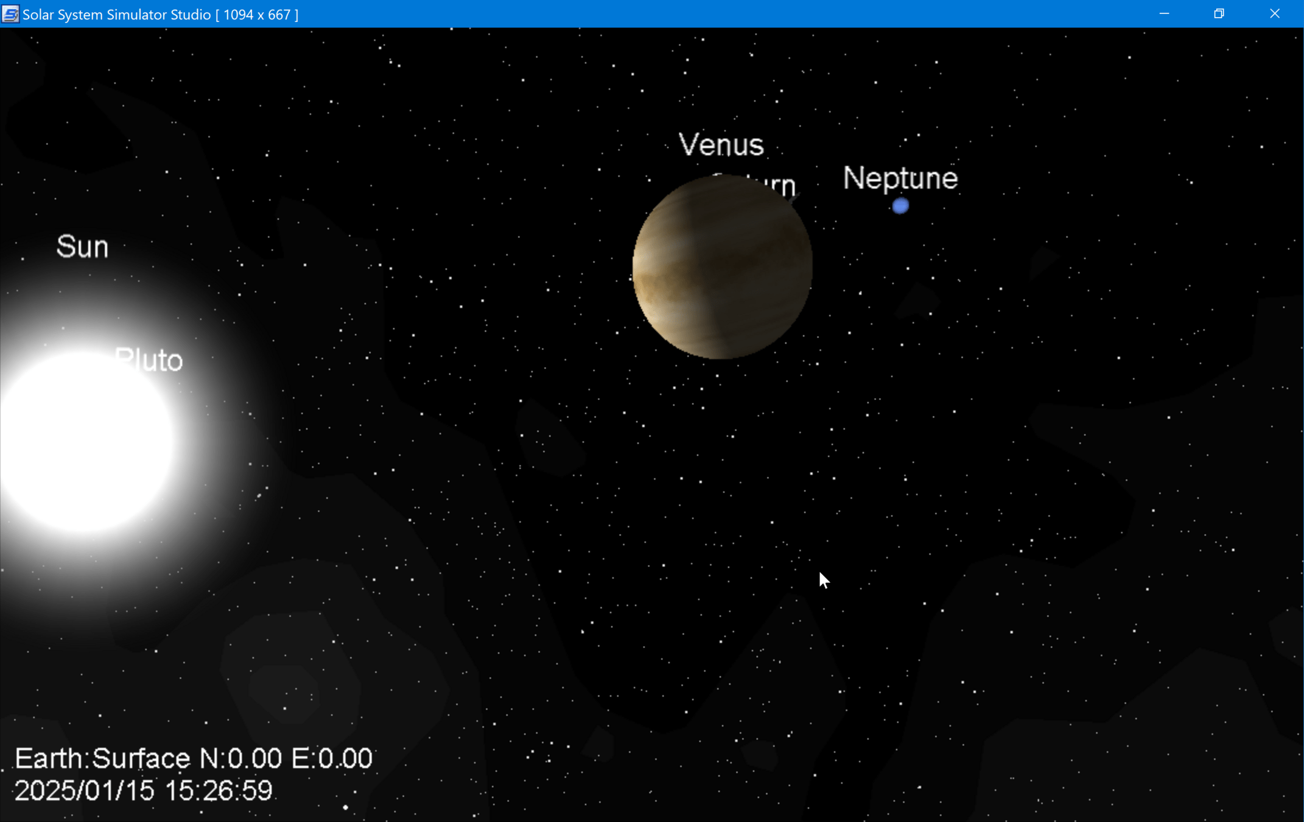Click the Earth:Surface observer location text
Image resolution: width=1304 pixels, height=822 pixels.
(x=102, y=759)
